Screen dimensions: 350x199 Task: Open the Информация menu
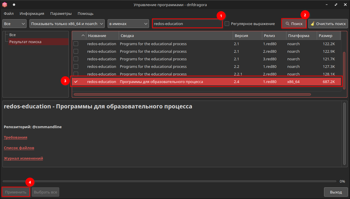pyautogui.click(x=32, y=13)
